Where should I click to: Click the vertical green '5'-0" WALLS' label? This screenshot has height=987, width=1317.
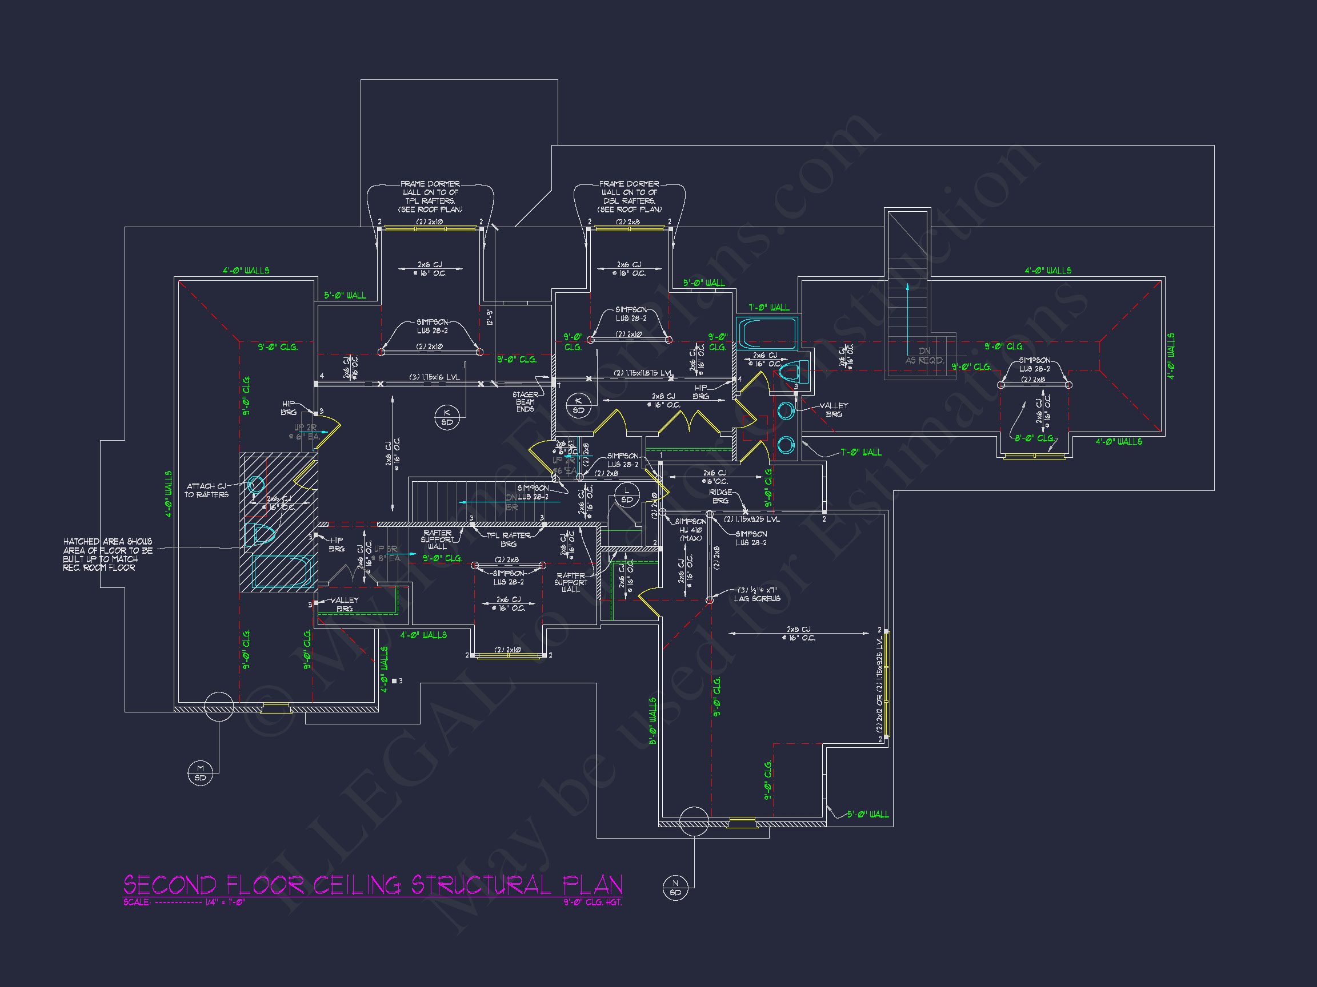click(653, 722)
